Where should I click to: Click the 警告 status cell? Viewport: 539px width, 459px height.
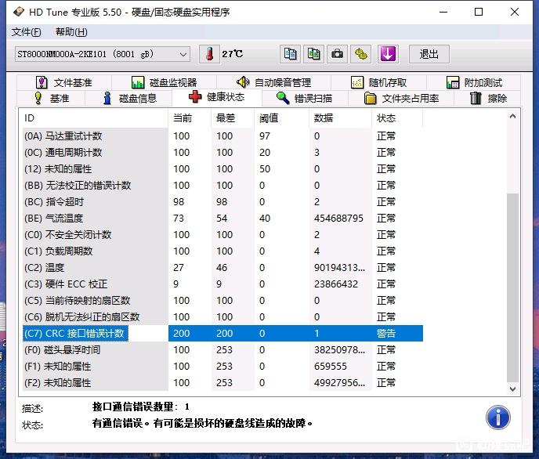point(386,334)
